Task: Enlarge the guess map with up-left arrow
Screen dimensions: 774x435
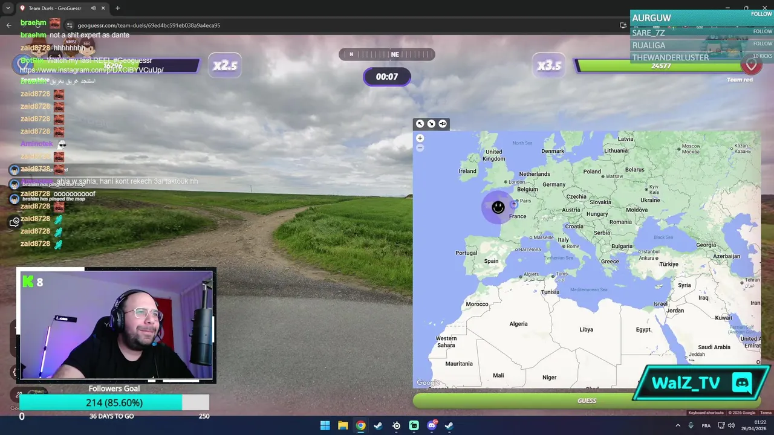Action: pos(420,124)
